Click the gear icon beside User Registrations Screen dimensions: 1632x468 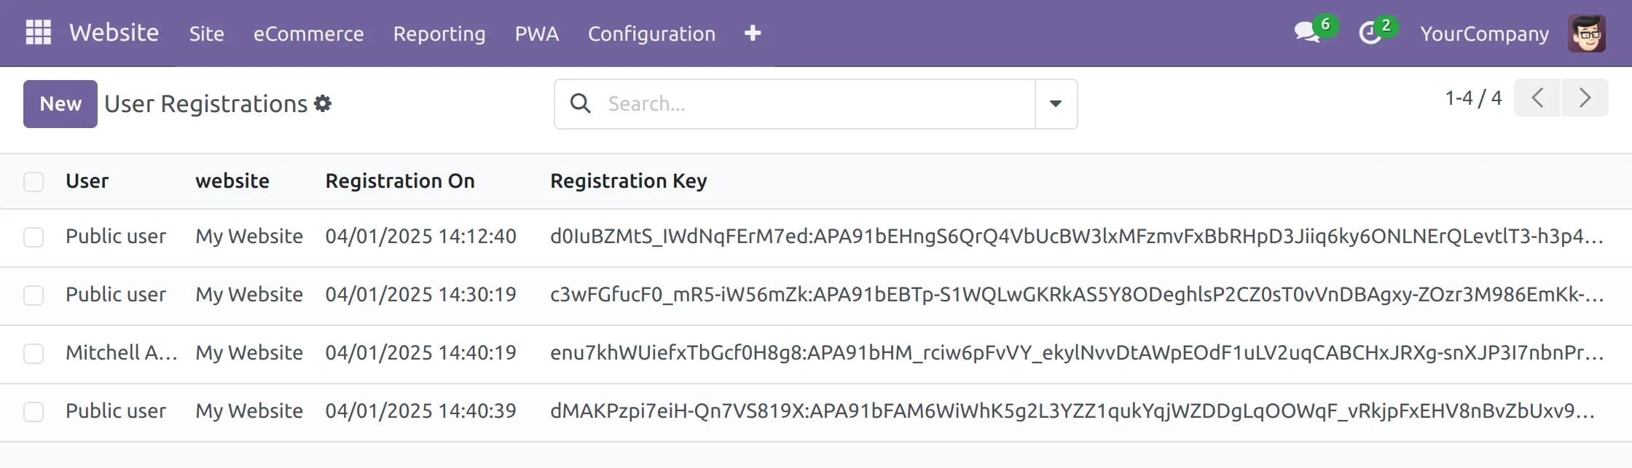click(x=323, y=104)
